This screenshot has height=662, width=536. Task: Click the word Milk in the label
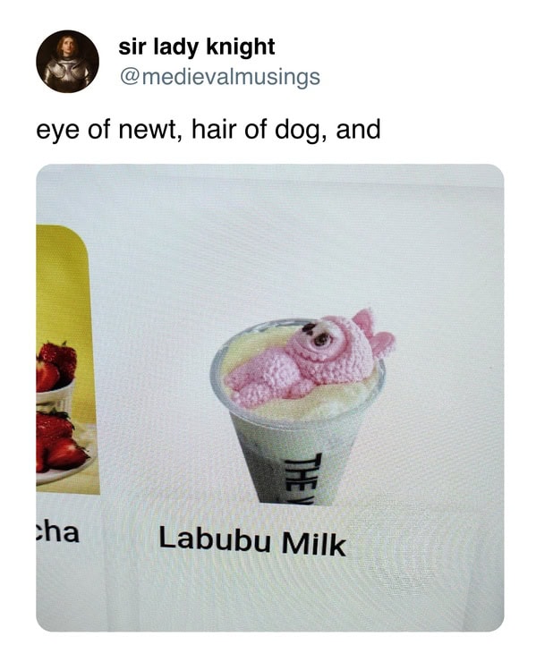[x=314, y=544]
